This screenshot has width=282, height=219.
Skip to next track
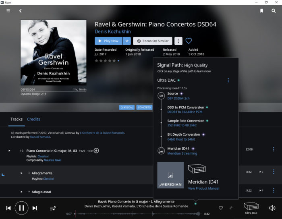[x=35, y=208]
